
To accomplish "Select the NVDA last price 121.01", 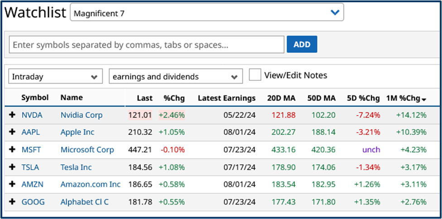I will 140,115.
